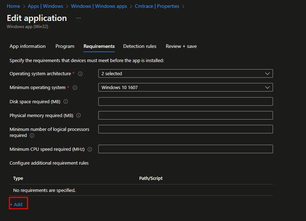Click the info icon for Minimum CPU speed
306x221 pixels.
coord(90,149)
